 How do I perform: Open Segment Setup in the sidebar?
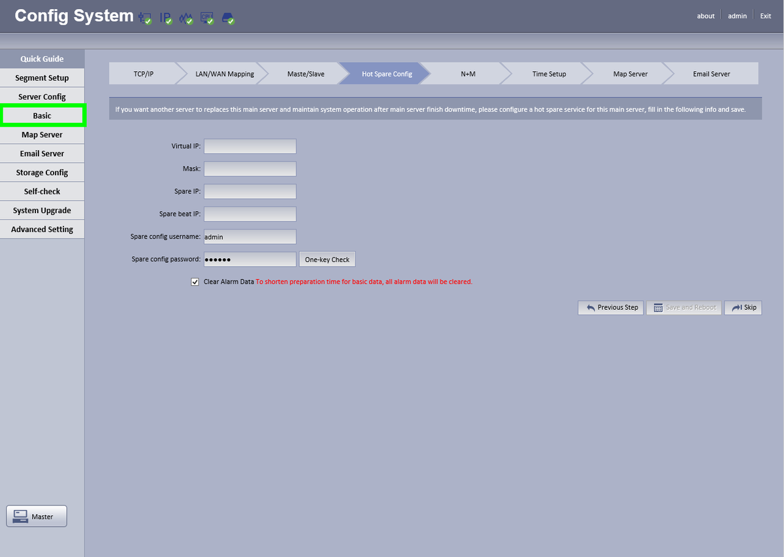click(x=42, y=78)
